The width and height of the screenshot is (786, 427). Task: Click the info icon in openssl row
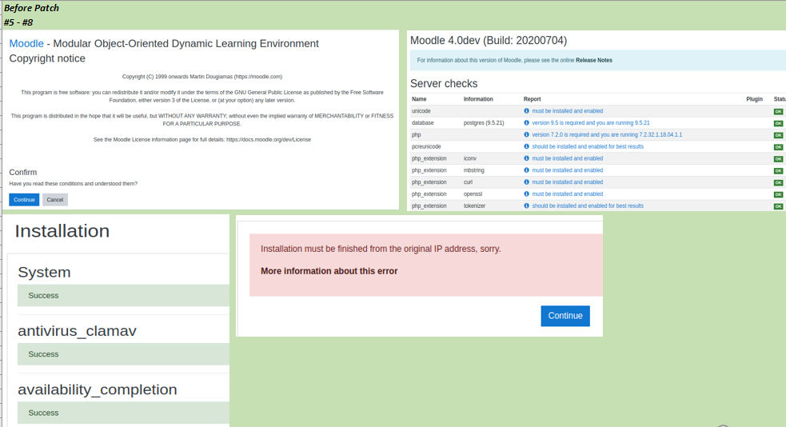(526, 194)
